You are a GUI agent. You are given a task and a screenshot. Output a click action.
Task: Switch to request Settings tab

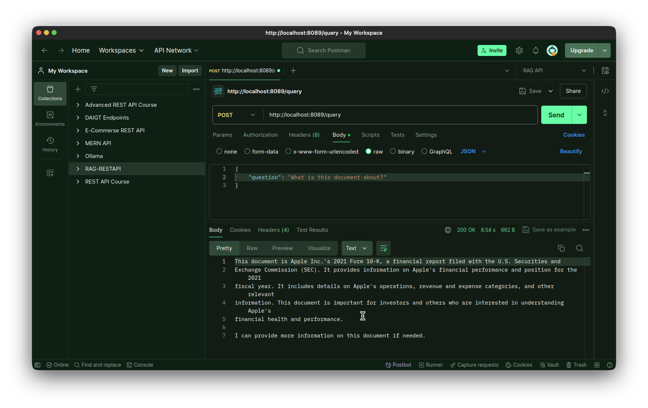tap(426, 135)
